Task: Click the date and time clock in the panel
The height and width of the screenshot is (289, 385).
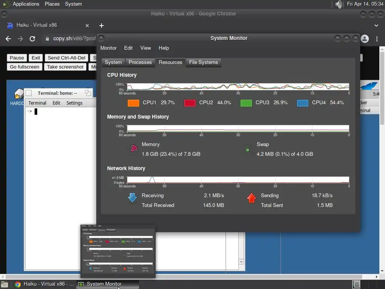Action: pos(365,4)
